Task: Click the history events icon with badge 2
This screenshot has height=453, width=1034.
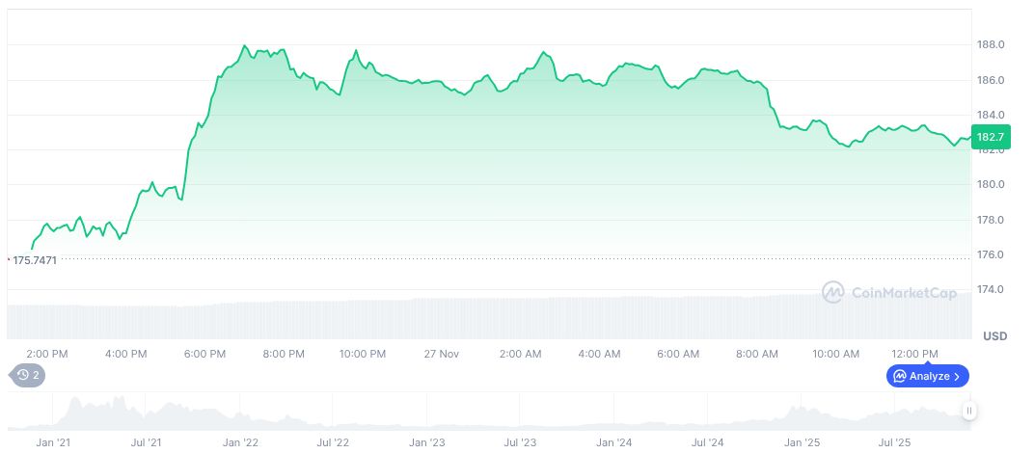Action: [x=27, y=376]
